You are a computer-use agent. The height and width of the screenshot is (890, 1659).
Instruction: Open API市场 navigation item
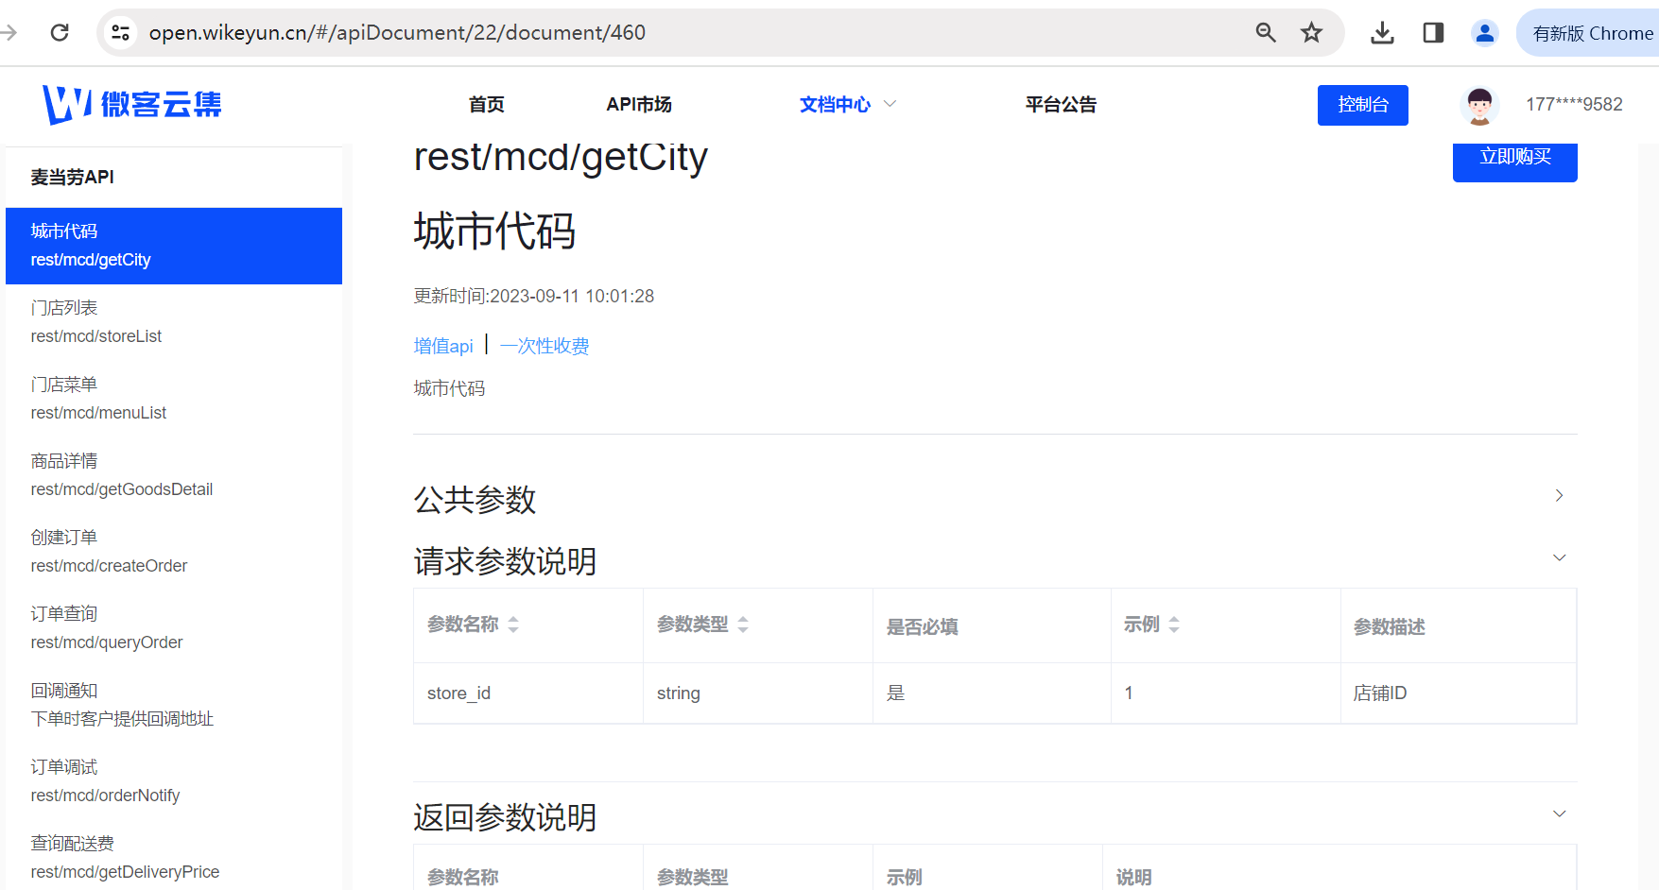tap(639, 104)
